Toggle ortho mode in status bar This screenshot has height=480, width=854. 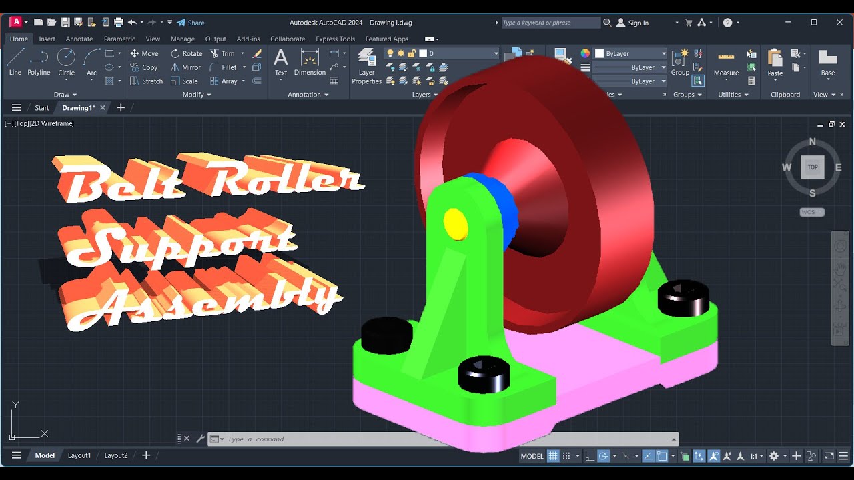[589, 456]
